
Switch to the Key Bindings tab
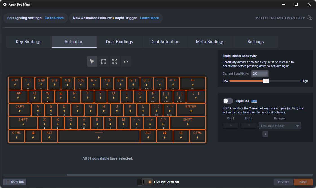[x=29, y=42]
